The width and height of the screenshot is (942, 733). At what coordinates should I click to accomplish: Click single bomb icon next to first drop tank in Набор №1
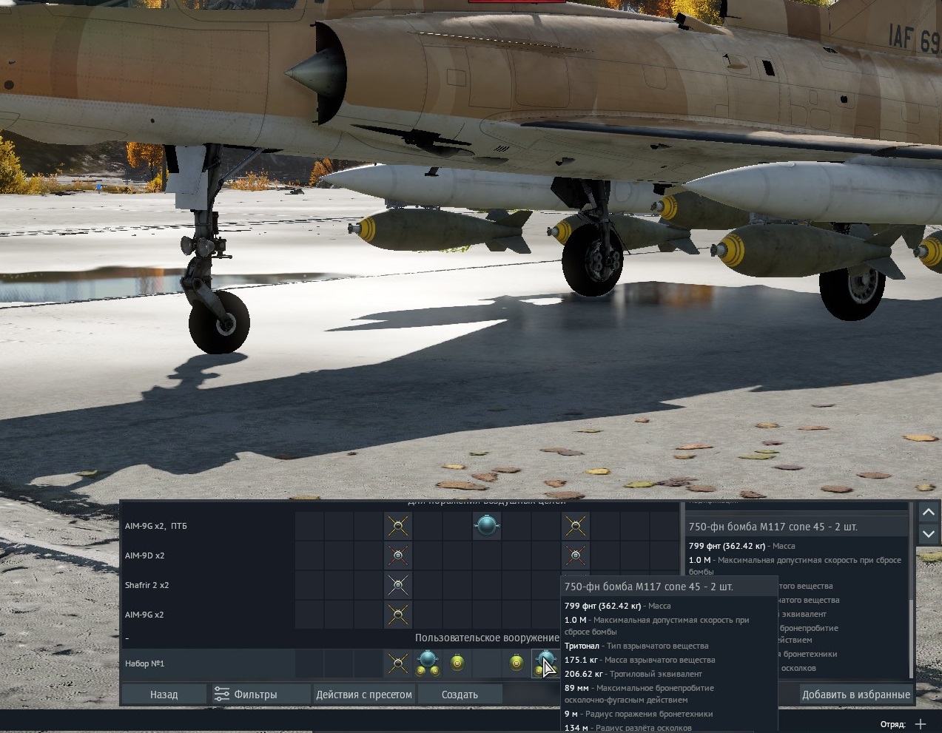click(457, 663)
